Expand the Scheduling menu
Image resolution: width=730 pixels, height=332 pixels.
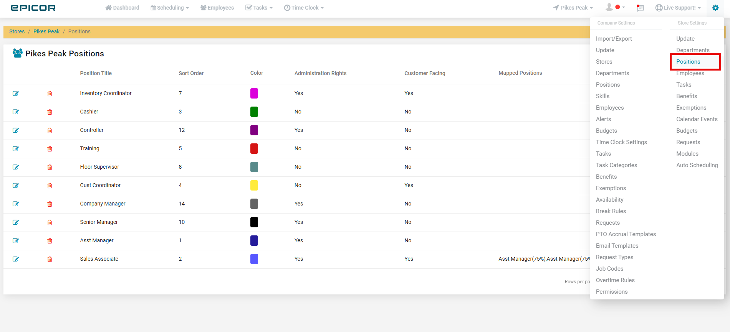click(x=169, y=8)
